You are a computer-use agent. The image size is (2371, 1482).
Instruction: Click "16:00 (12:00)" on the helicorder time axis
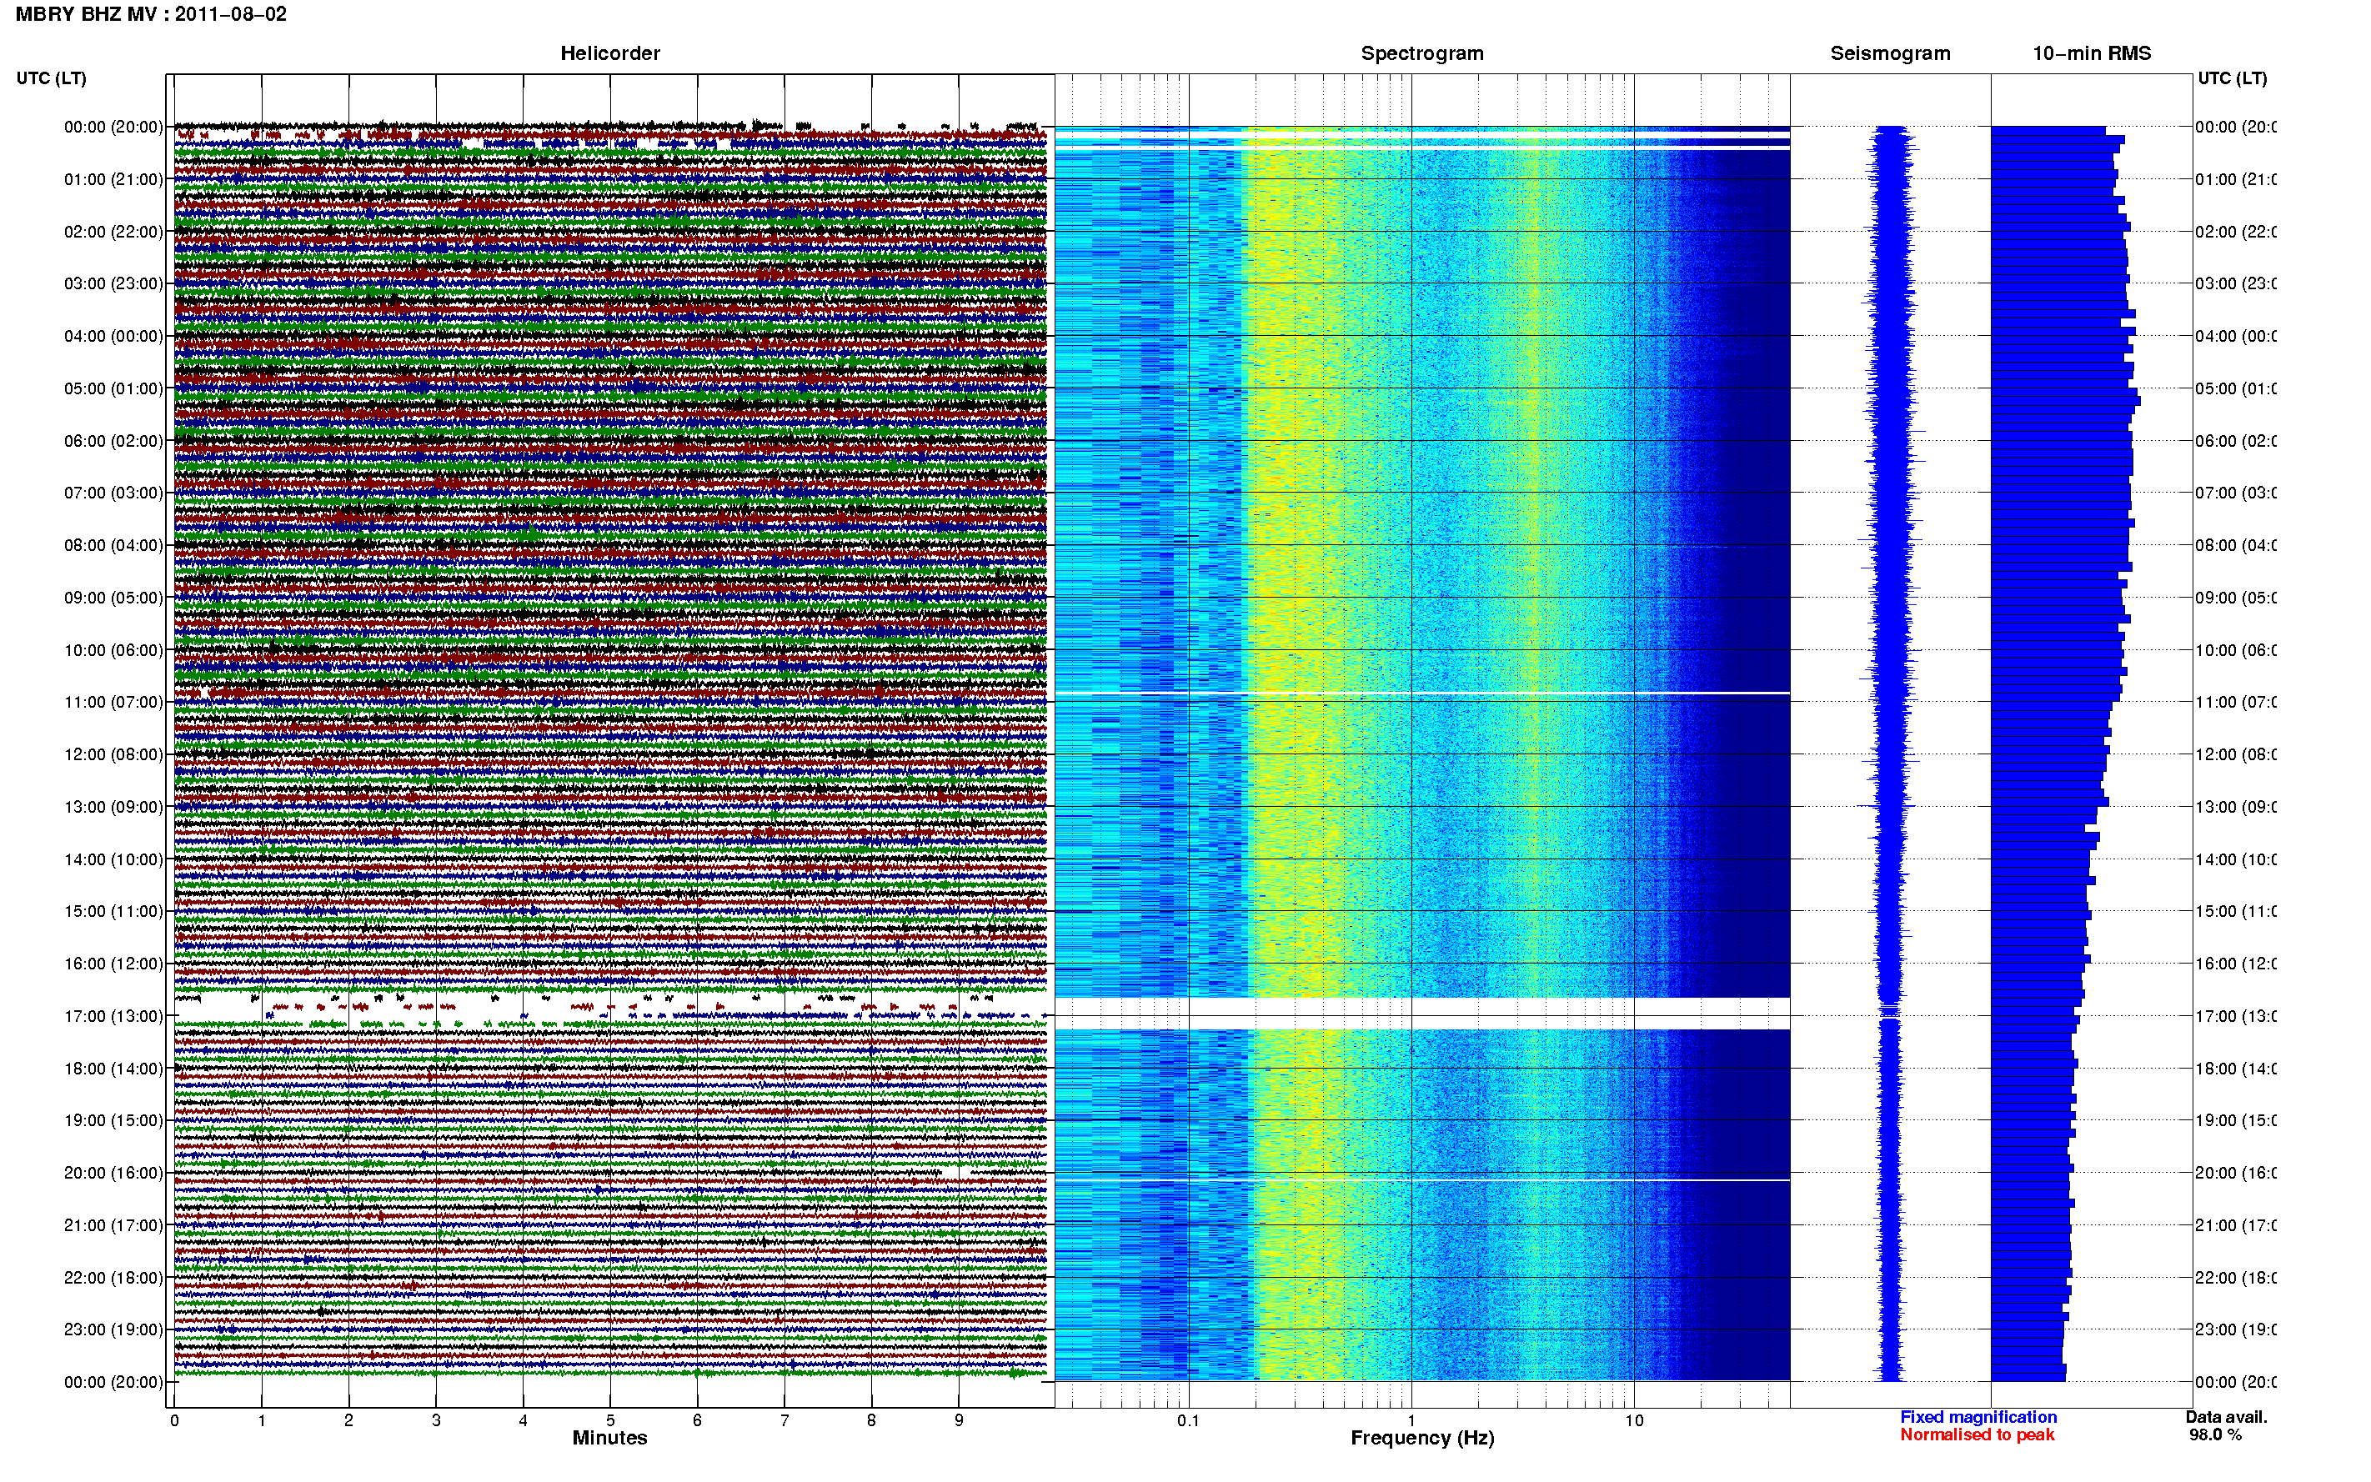(x=113, y=964)
